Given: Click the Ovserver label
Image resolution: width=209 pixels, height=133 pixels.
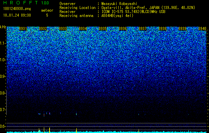Looking at the screenshot, I should point(67,4).
